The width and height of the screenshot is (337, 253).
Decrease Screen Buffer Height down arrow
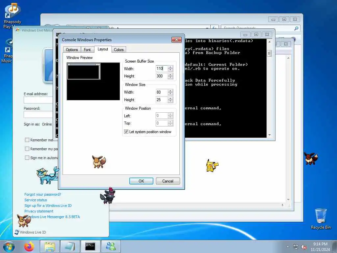(170, 77)
